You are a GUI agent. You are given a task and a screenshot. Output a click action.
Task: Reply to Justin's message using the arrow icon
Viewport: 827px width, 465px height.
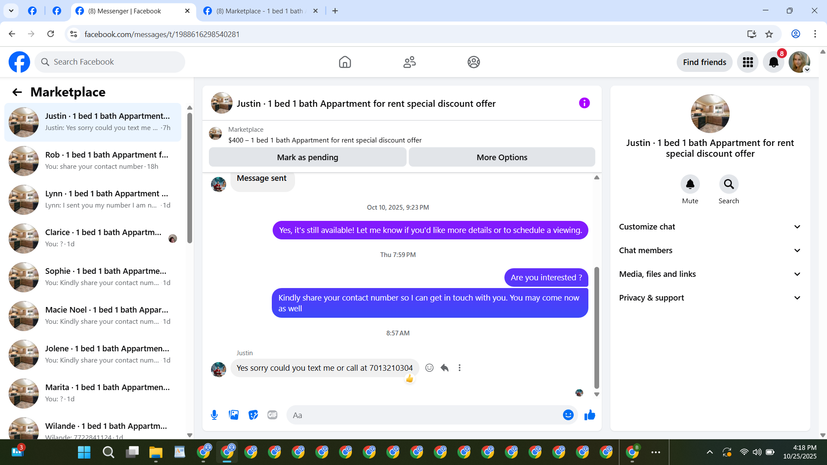click(445, 368)
